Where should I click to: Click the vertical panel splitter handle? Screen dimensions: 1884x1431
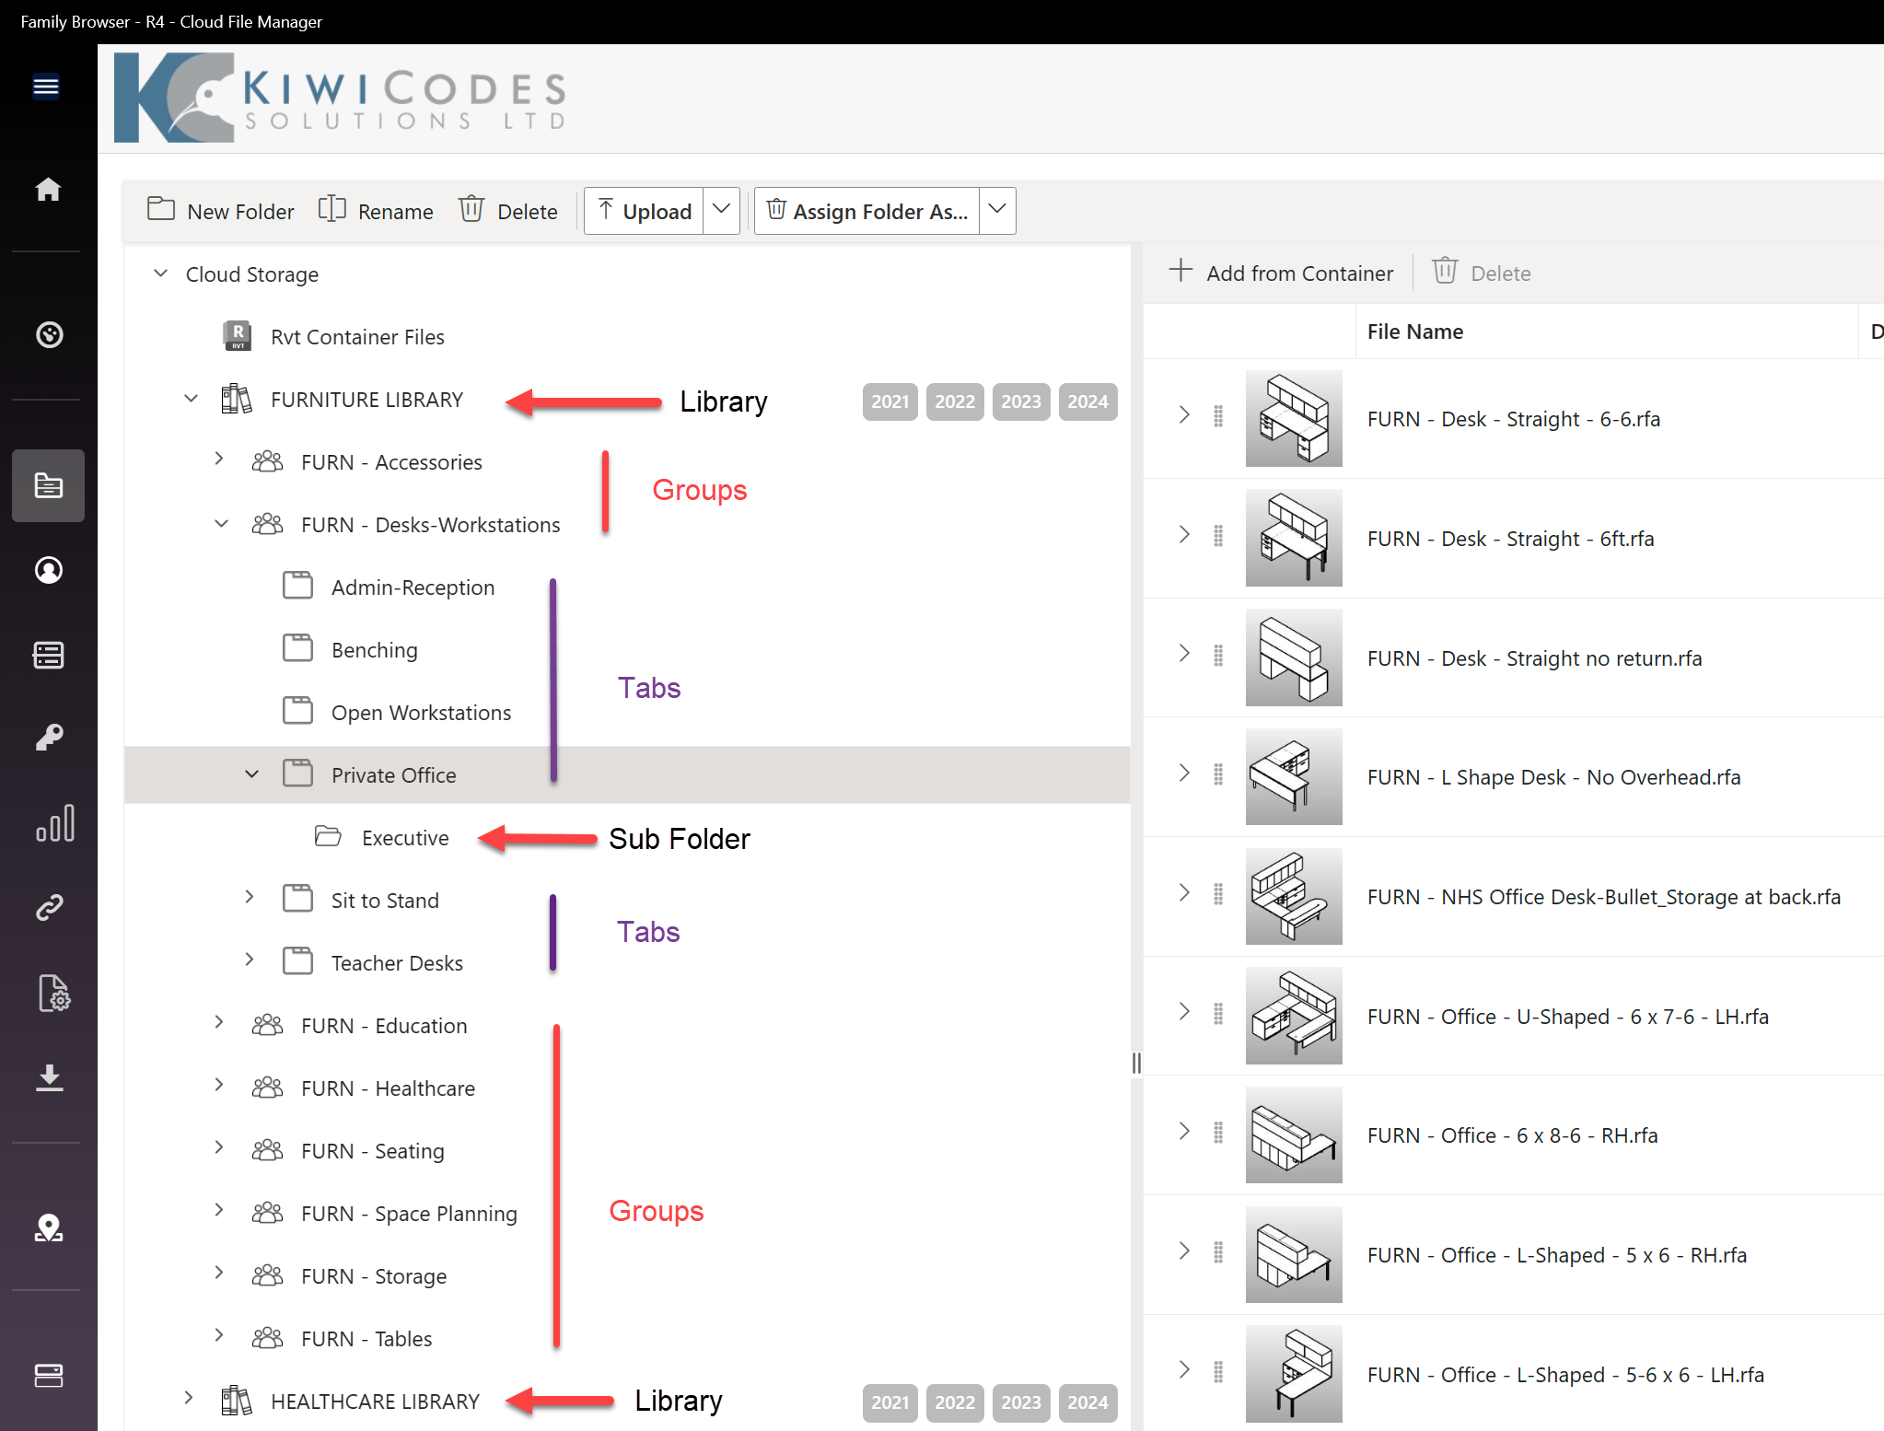pos(1136,1063)
